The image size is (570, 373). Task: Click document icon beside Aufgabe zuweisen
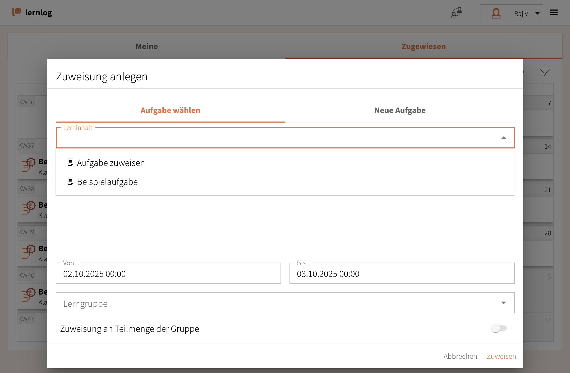pos(70,162)
